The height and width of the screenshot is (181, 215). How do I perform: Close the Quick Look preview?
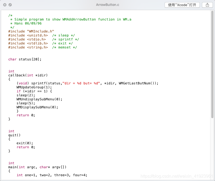pos(5,5)
